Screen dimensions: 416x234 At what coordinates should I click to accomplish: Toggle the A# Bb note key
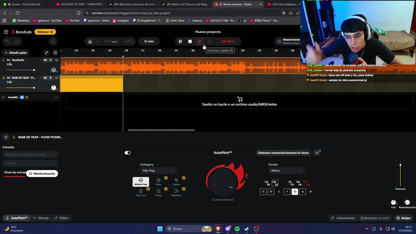pyautogui.click(x=306, y=183)
